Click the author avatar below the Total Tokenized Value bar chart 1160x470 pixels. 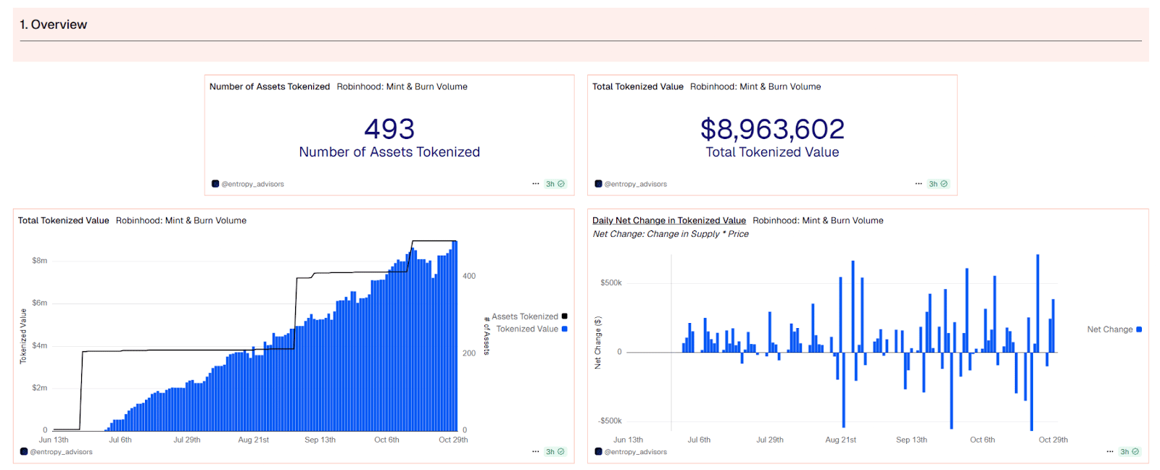[x=24, y=452]
